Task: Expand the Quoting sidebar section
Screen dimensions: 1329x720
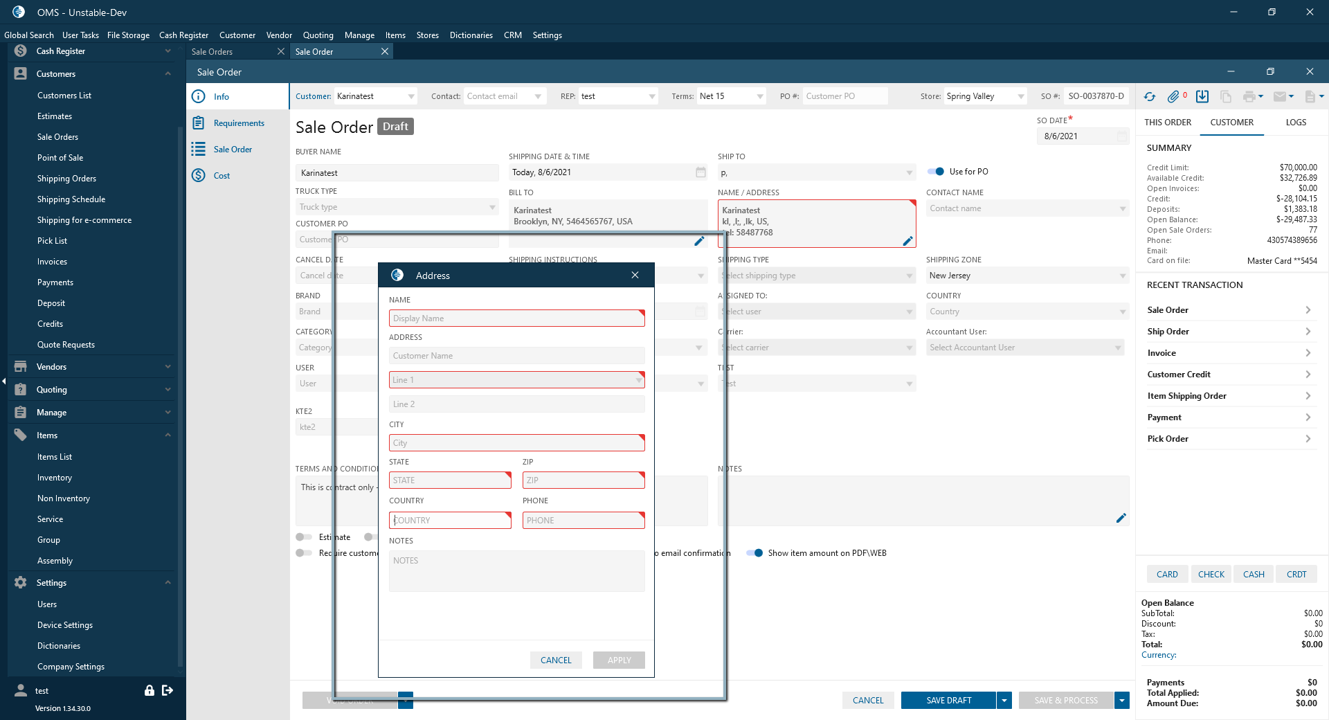Action: (168, 390)
